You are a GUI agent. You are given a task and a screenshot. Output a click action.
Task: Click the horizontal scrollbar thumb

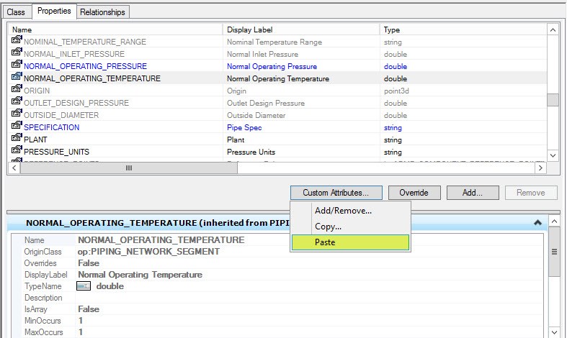129,168
